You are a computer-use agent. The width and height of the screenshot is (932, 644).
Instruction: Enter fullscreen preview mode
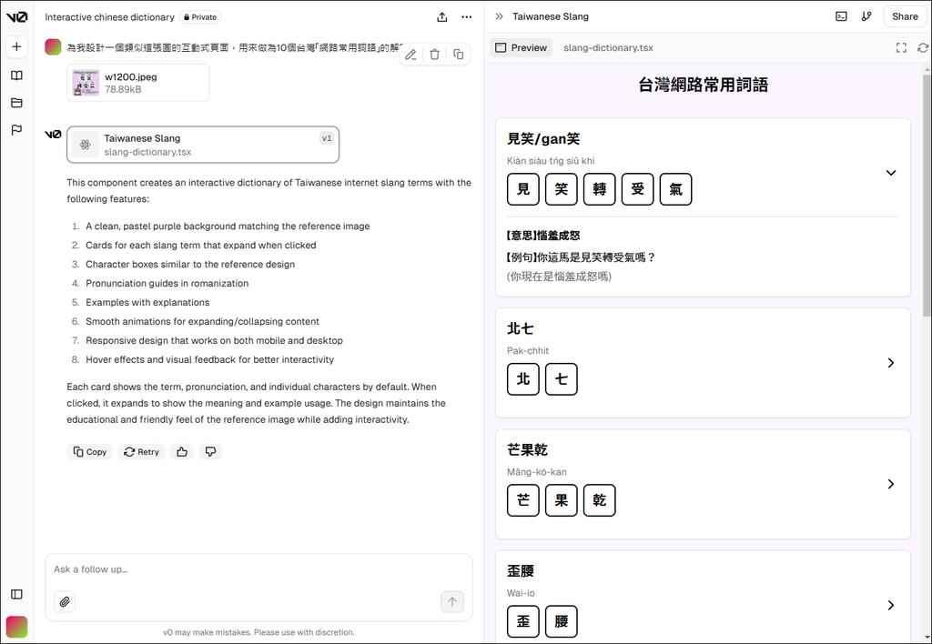point(901,47)
